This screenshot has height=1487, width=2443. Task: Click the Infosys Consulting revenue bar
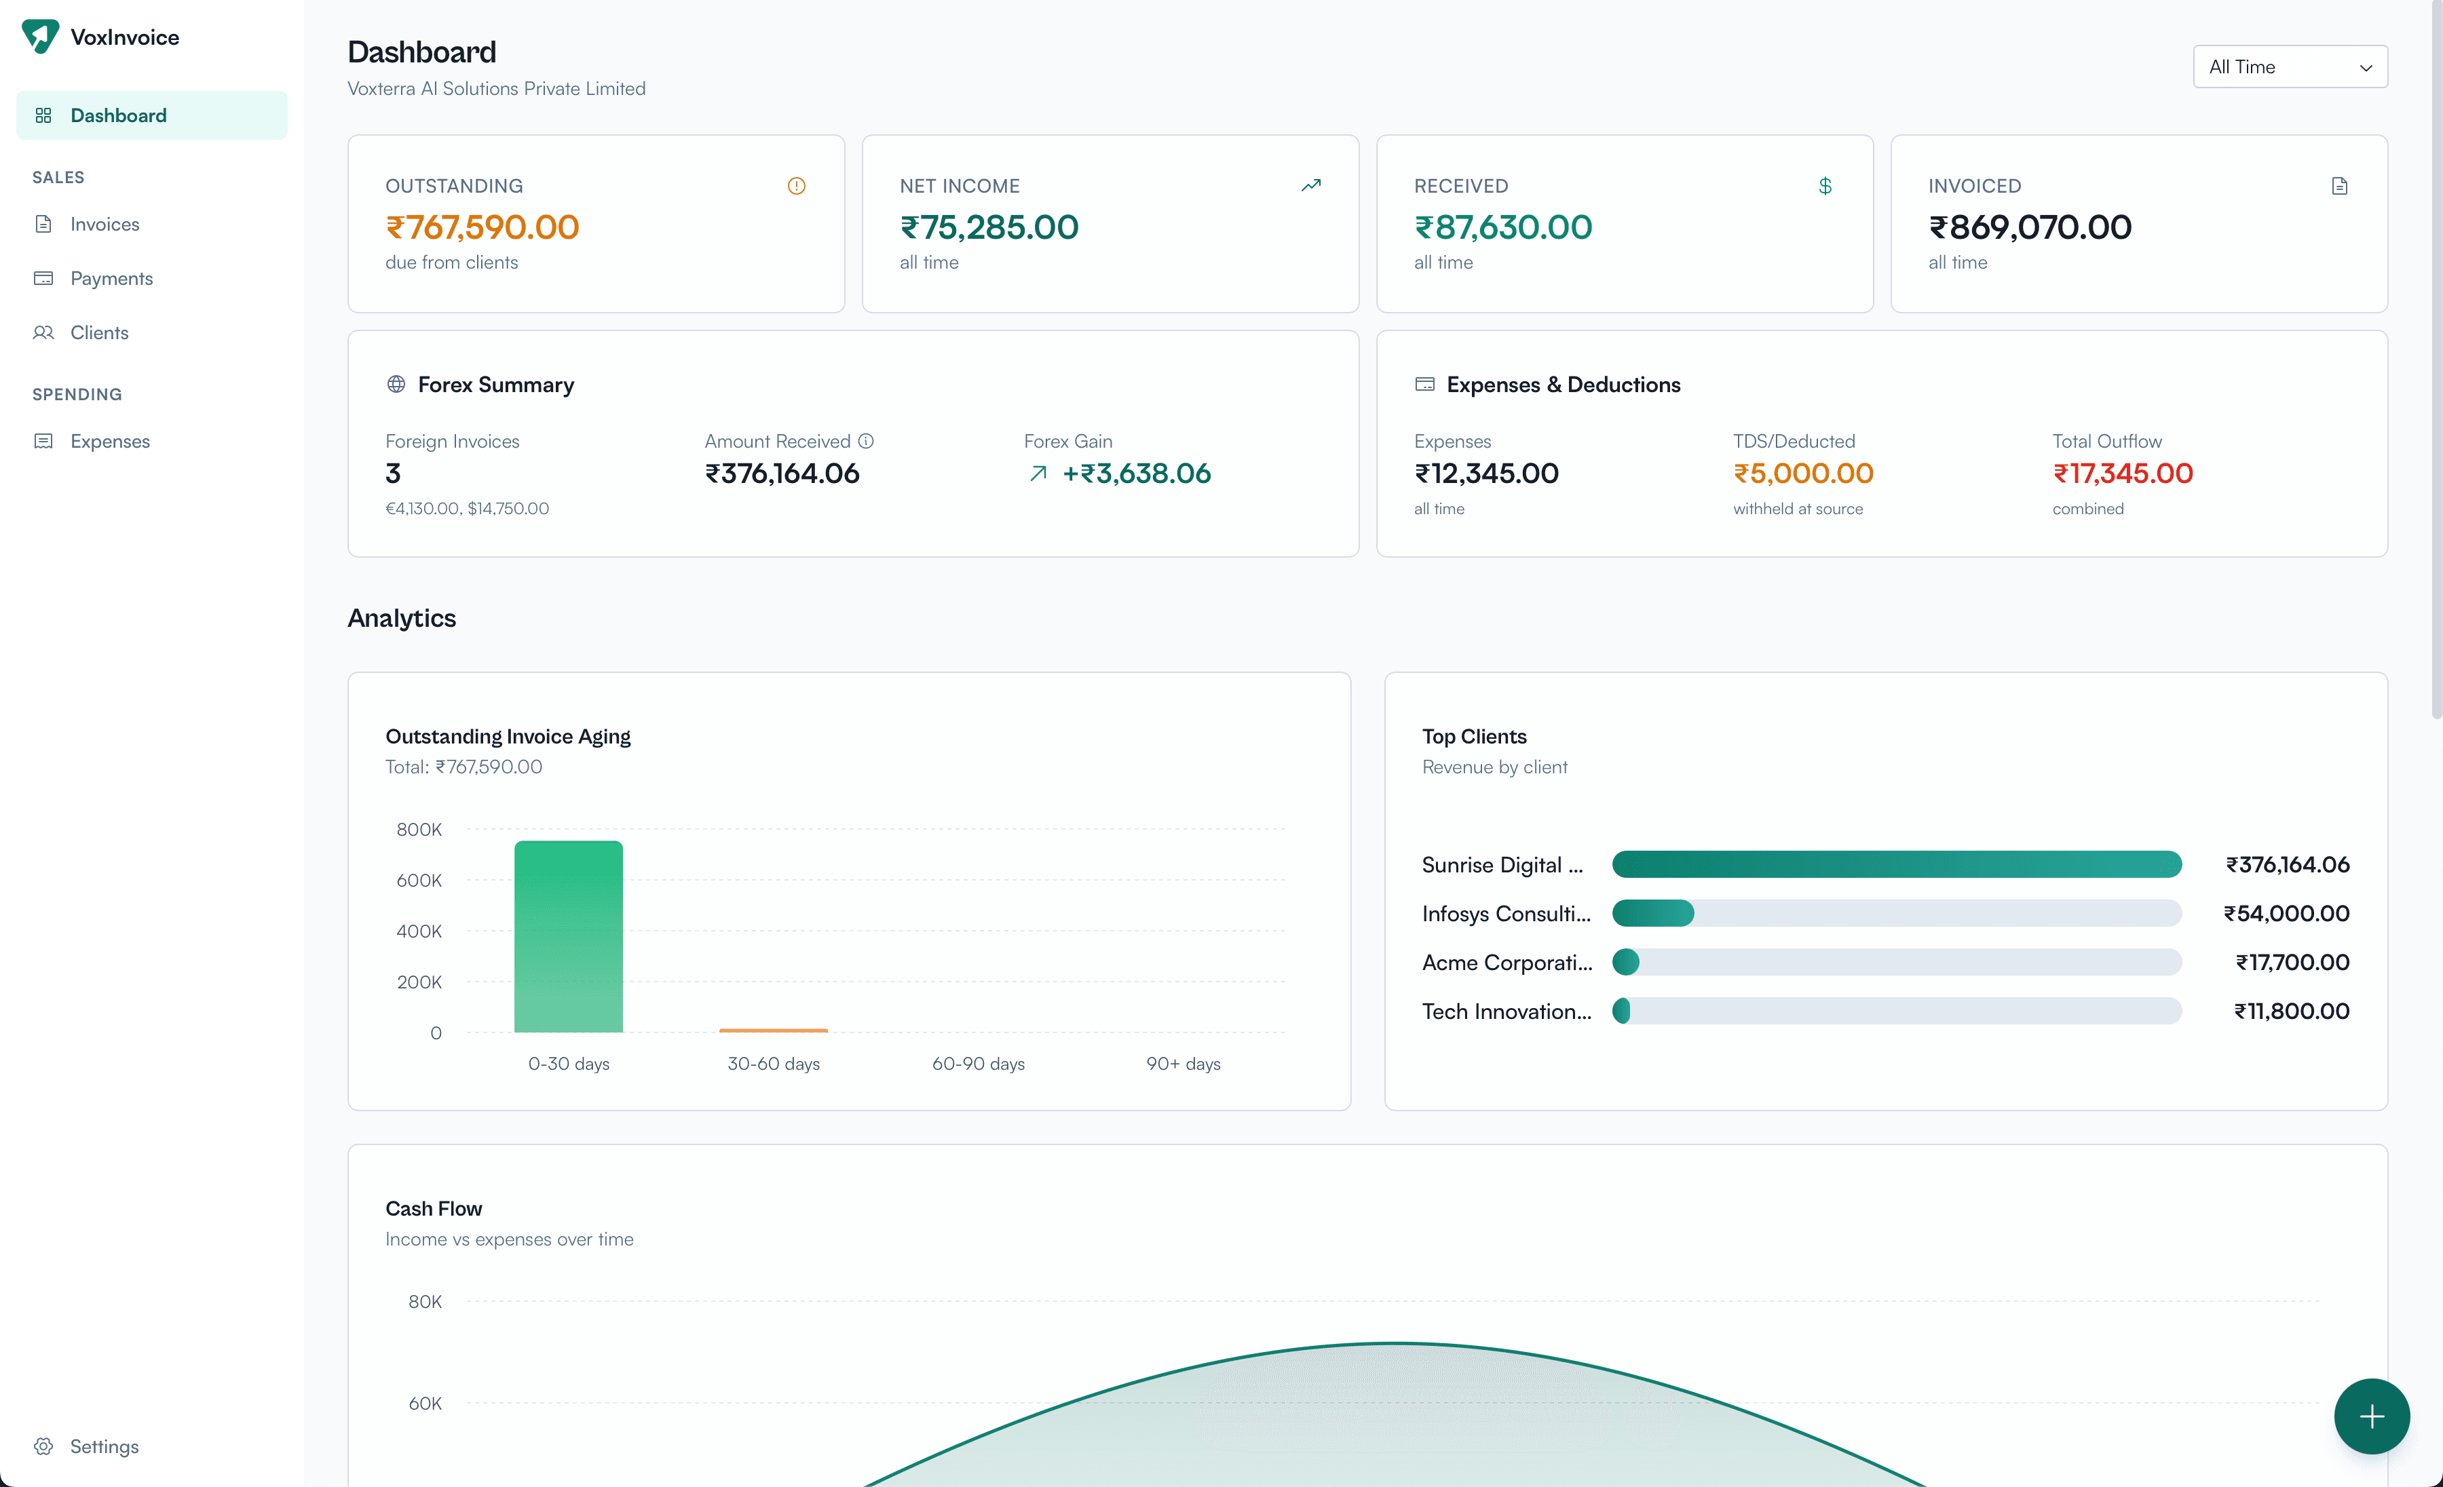[1654, 913]
